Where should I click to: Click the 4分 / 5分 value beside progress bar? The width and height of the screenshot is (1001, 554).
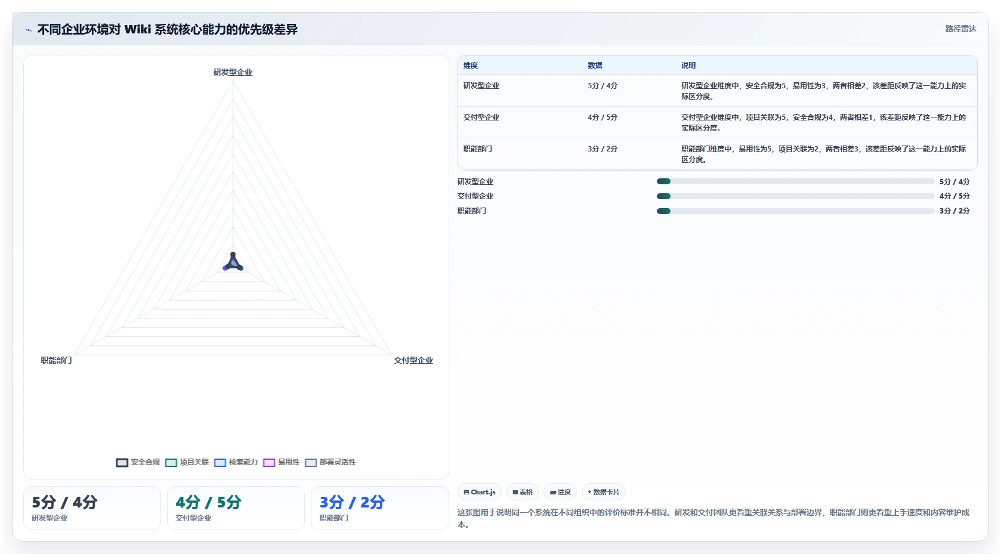[954, 196]
